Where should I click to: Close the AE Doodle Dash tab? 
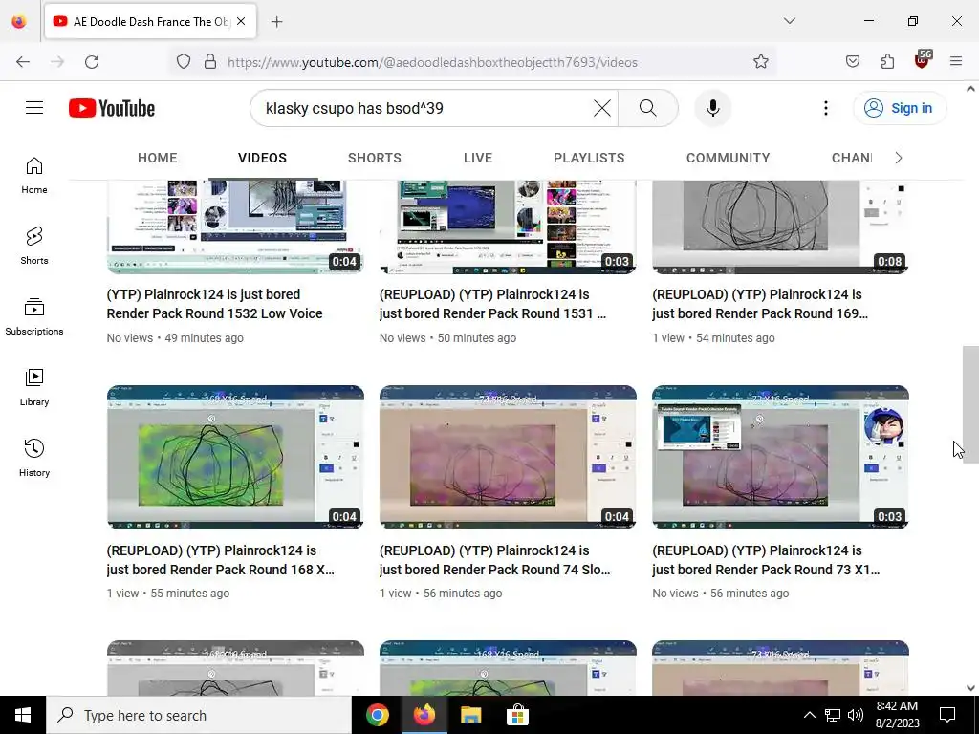pos(241,21)
